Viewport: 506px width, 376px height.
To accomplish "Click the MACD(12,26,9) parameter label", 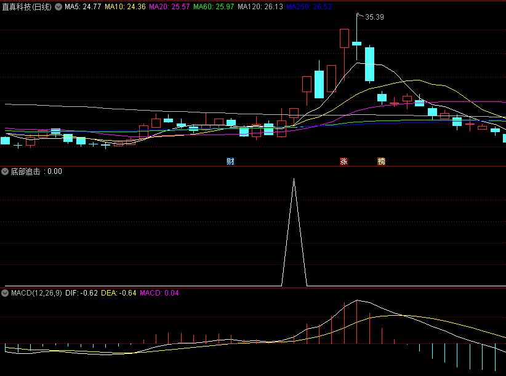I will 36,293.
